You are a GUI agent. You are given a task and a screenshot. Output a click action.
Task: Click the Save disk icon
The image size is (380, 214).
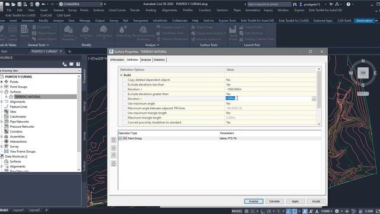19,4
